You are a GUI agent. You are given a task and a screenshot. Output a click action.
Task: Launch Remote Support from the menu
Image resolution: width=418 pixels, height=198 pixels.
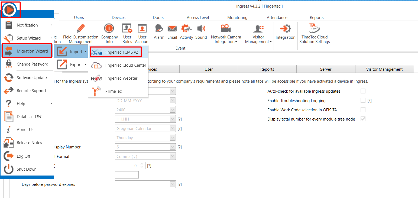click(27, 91)
